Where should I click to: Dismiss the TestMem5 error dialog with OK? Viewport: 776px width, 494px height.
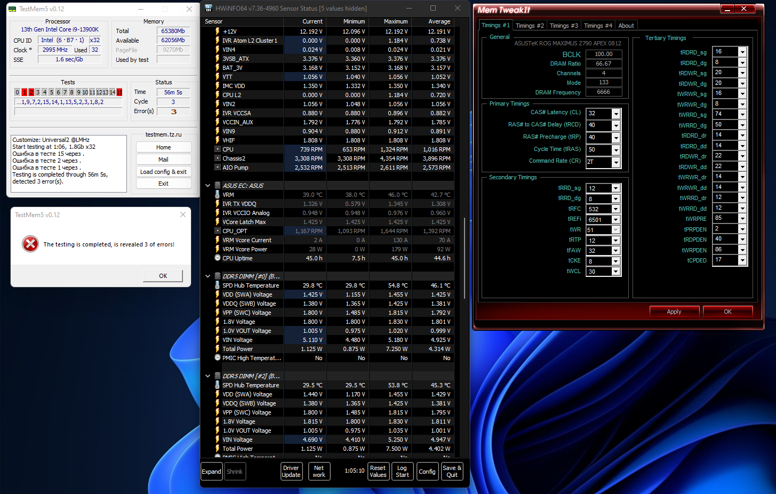tap(163, 276)
